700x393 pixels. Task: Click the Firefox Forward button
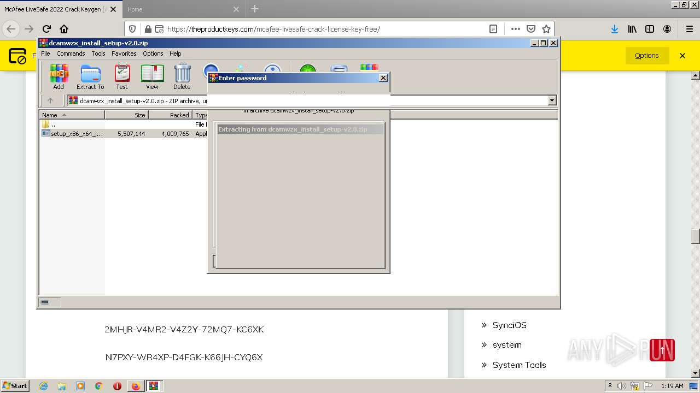tap(29, 29)
